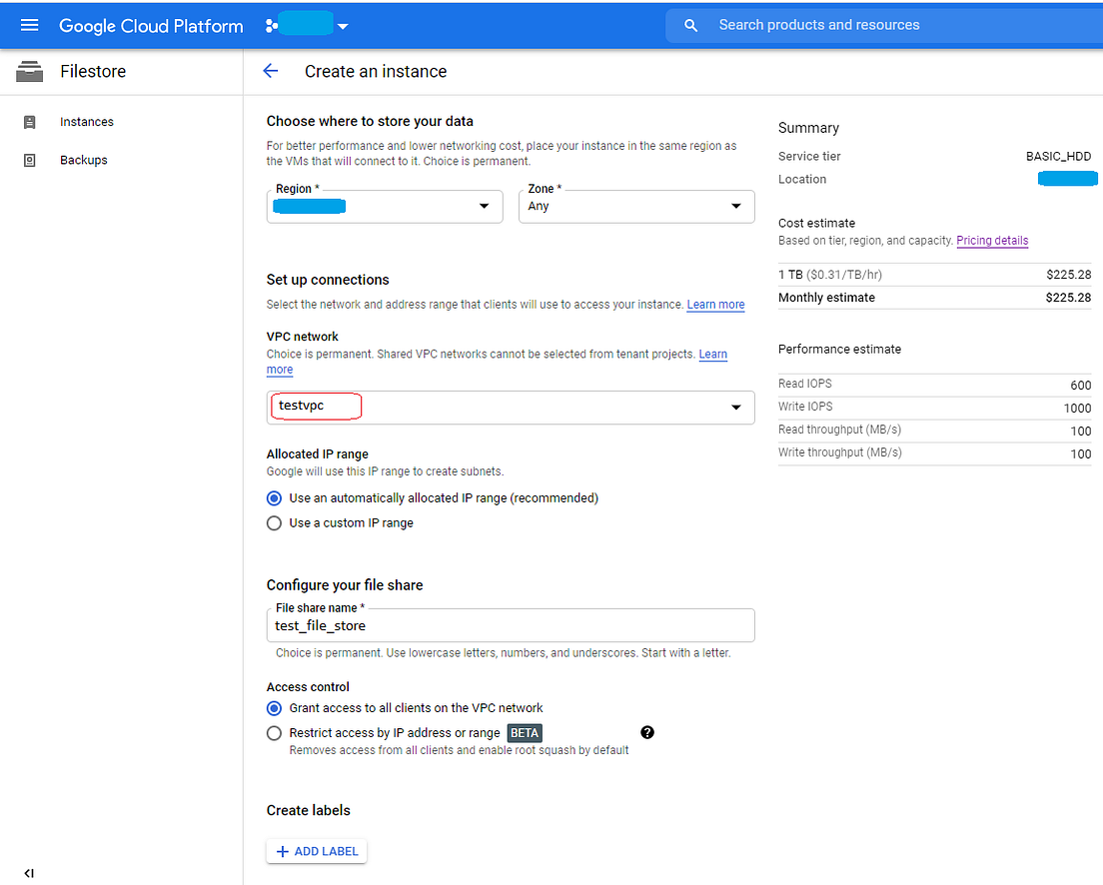
Task: Click the project selector icon in top bar
Action: point(272,24)
